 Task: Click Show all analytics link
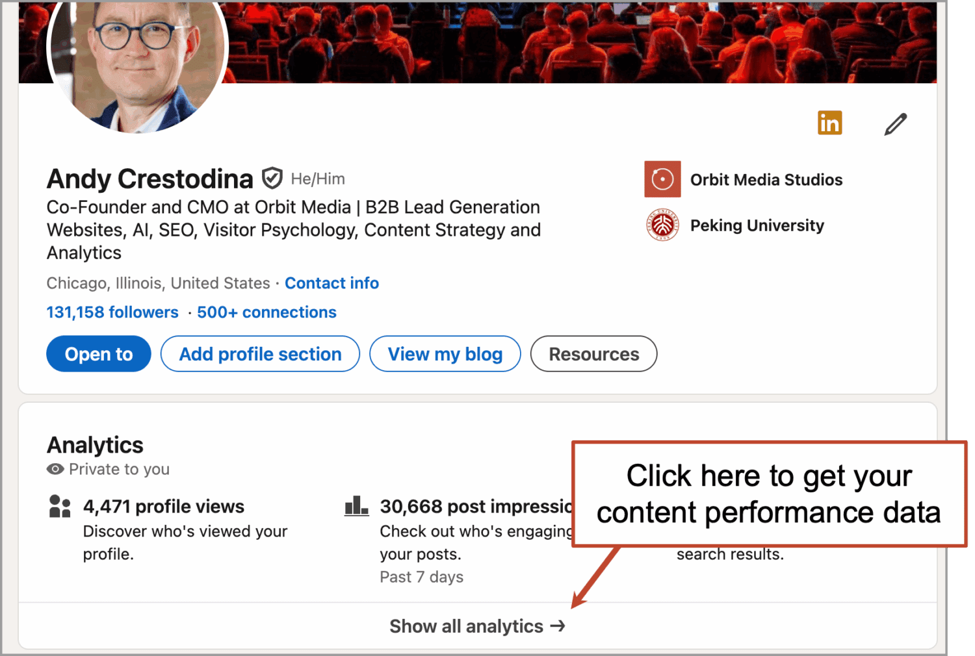478,626
